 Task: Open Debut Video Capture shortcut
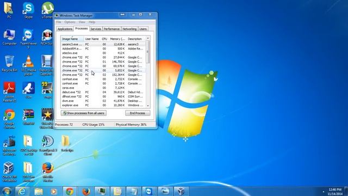pos(46,65)
